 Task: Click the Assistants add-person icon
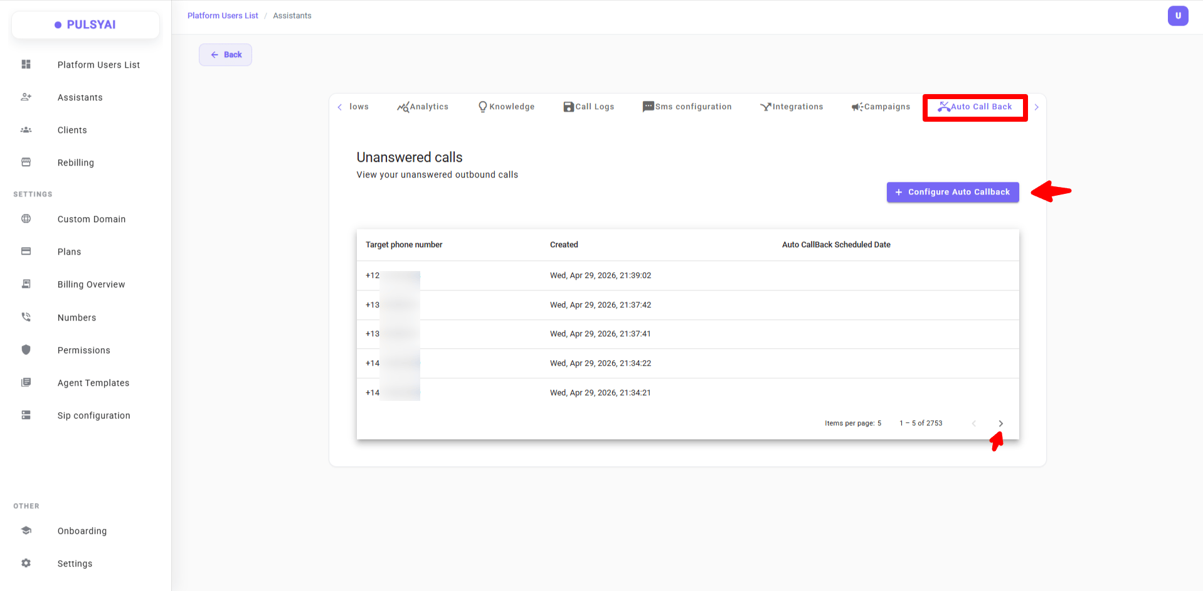tap(26, 97)
